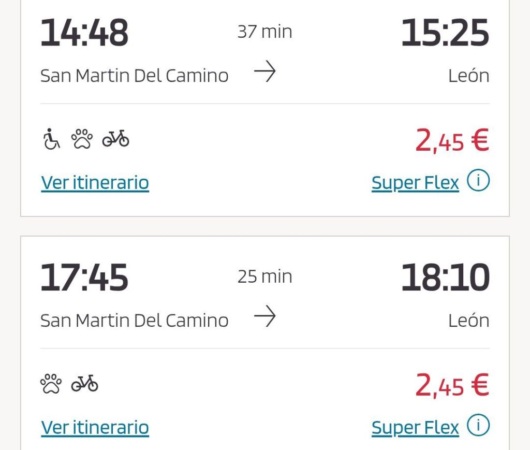Screen dimensions: 530x450
Task: Click the 18:10 arrival time in León
Action: pyautogui.click(x=445, y=277)
